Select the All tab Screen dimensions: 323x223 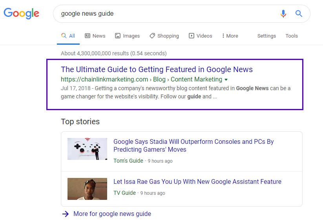tap(68, 36)
